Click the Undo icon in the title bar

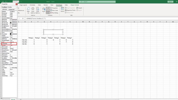[6, 2]
